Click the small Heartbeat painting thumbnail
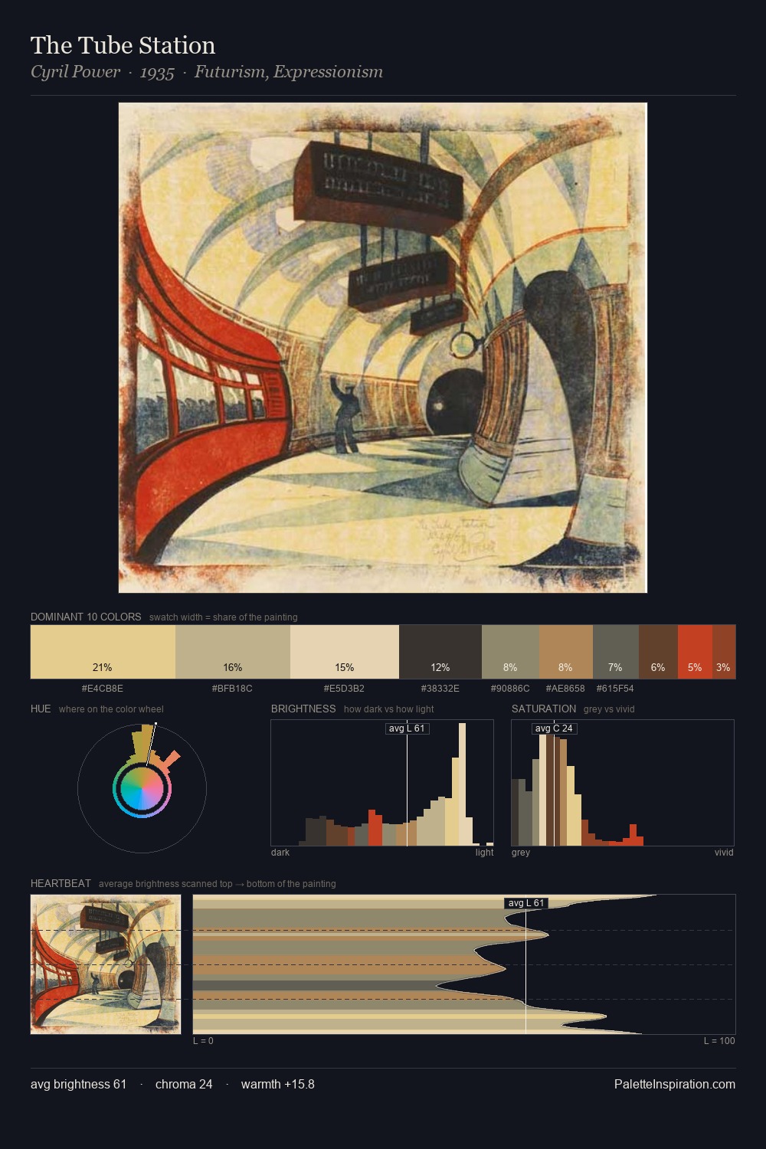 (106, 964)
